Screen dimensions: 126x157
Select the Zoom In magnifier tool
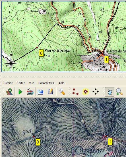coord(119,92)
